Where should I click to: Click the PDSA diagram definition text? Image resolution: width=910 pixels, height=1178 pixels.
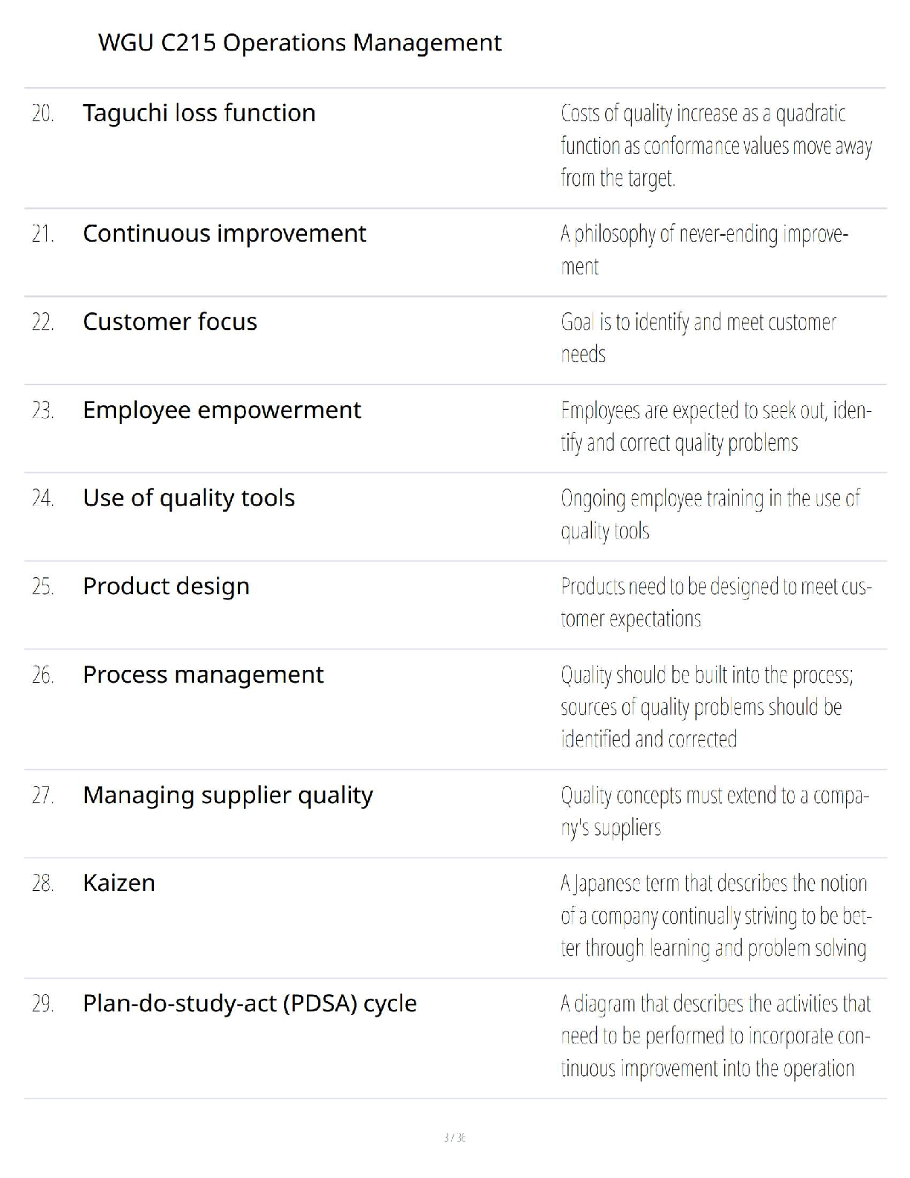coord(716,1037)
